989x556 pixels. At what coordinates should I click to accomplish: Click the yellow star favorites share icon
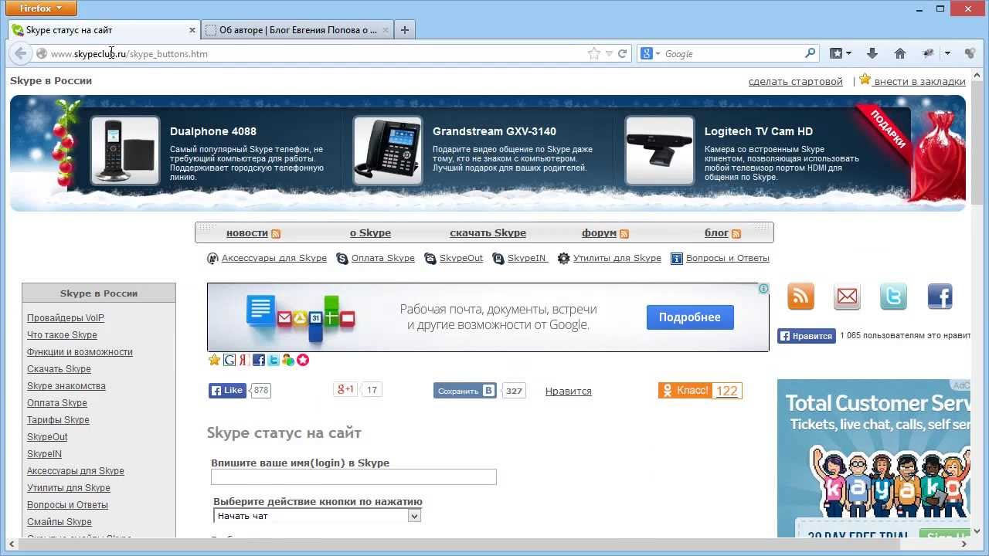215,360
